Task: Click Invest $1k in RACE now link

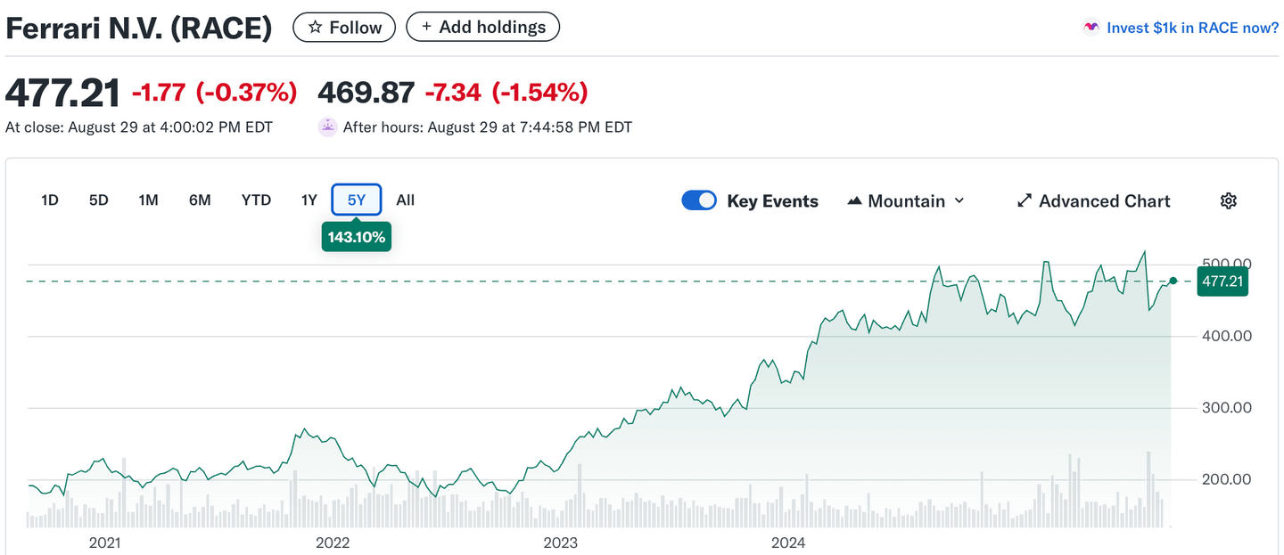Action: click(1192, 28)
